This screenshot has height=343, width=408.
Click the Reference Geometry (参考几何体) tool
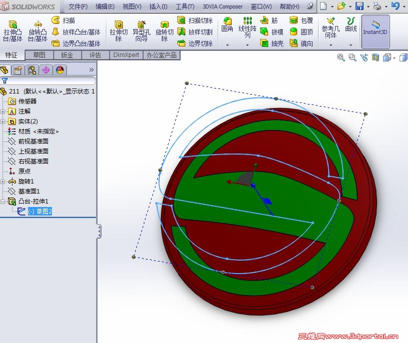331,27
